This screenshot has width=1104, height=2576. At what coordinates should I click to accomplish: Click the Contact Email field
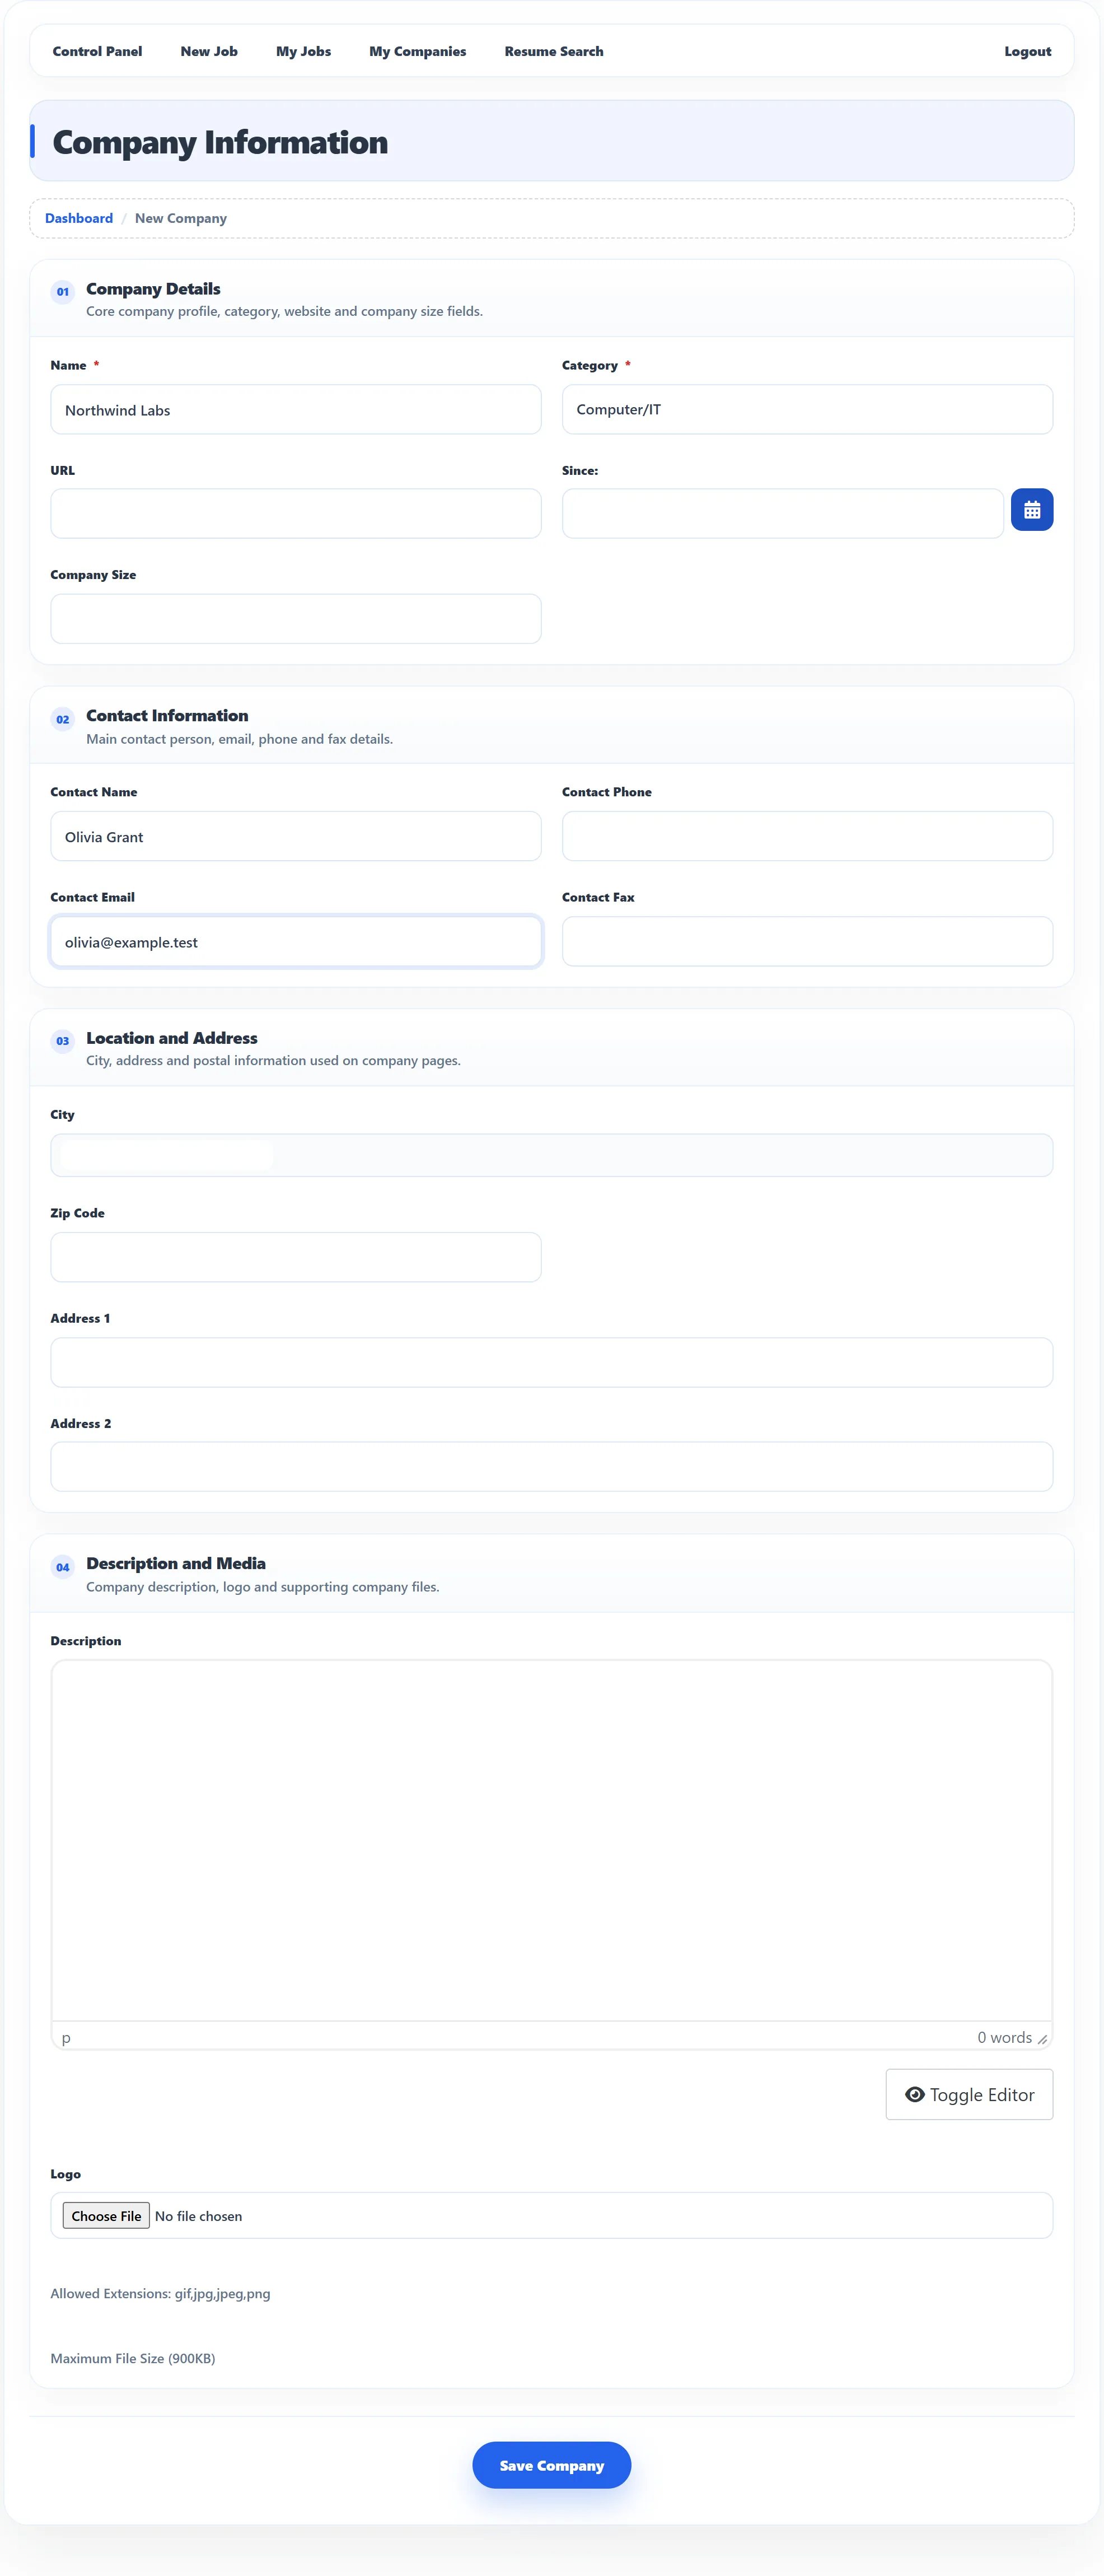tap(295, 941)
